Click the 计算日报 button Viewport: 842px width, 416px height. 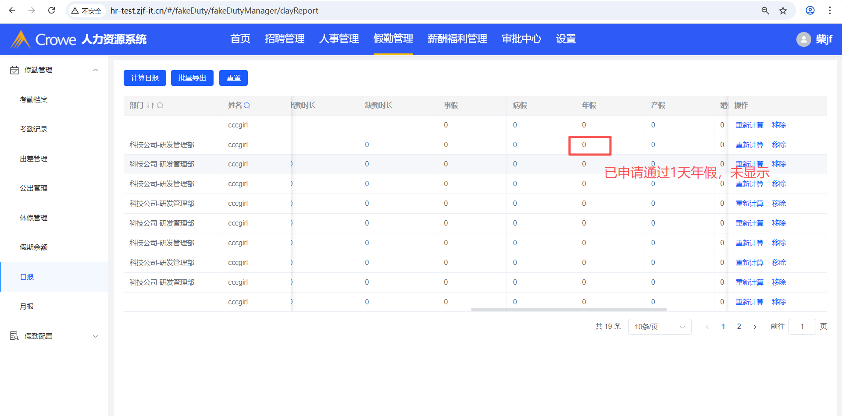click(x=145, y=78)
